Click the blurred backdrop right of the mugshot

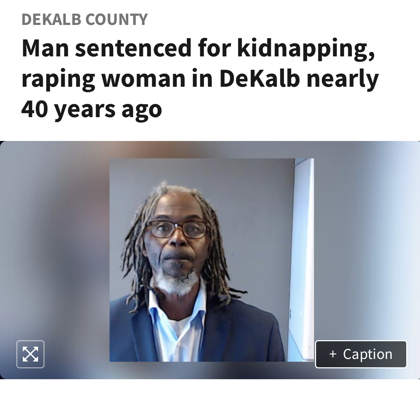[367, 241]
